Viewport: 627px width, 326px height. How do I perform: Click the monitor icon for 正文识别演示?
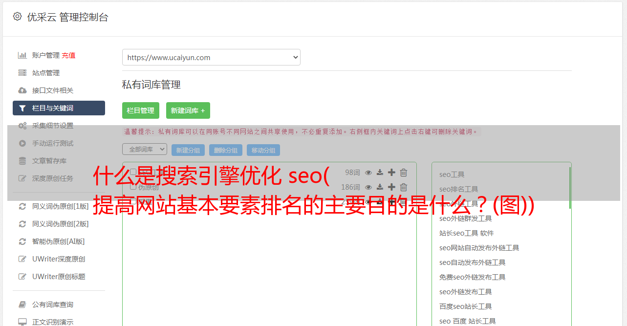(x=22, y=322)
